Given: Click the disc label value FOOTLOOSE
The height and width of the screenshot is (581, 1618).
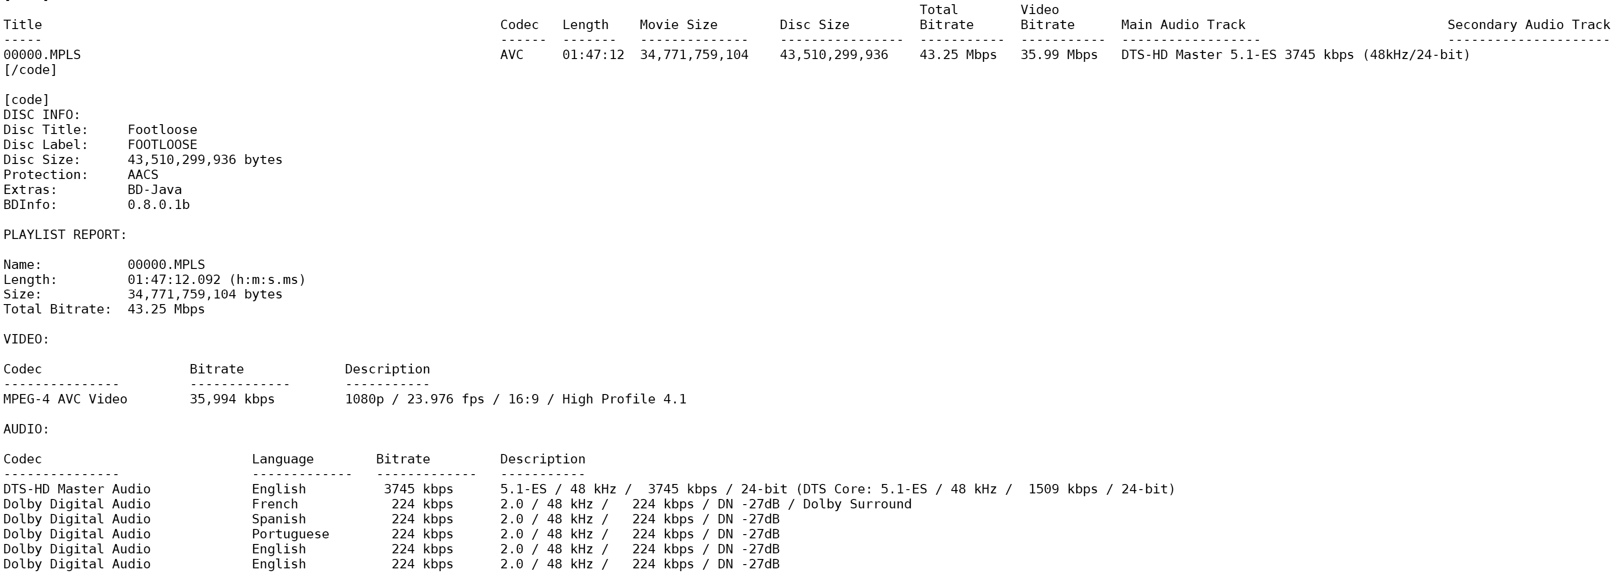Looking at the screenshot, I should (162, 145).
